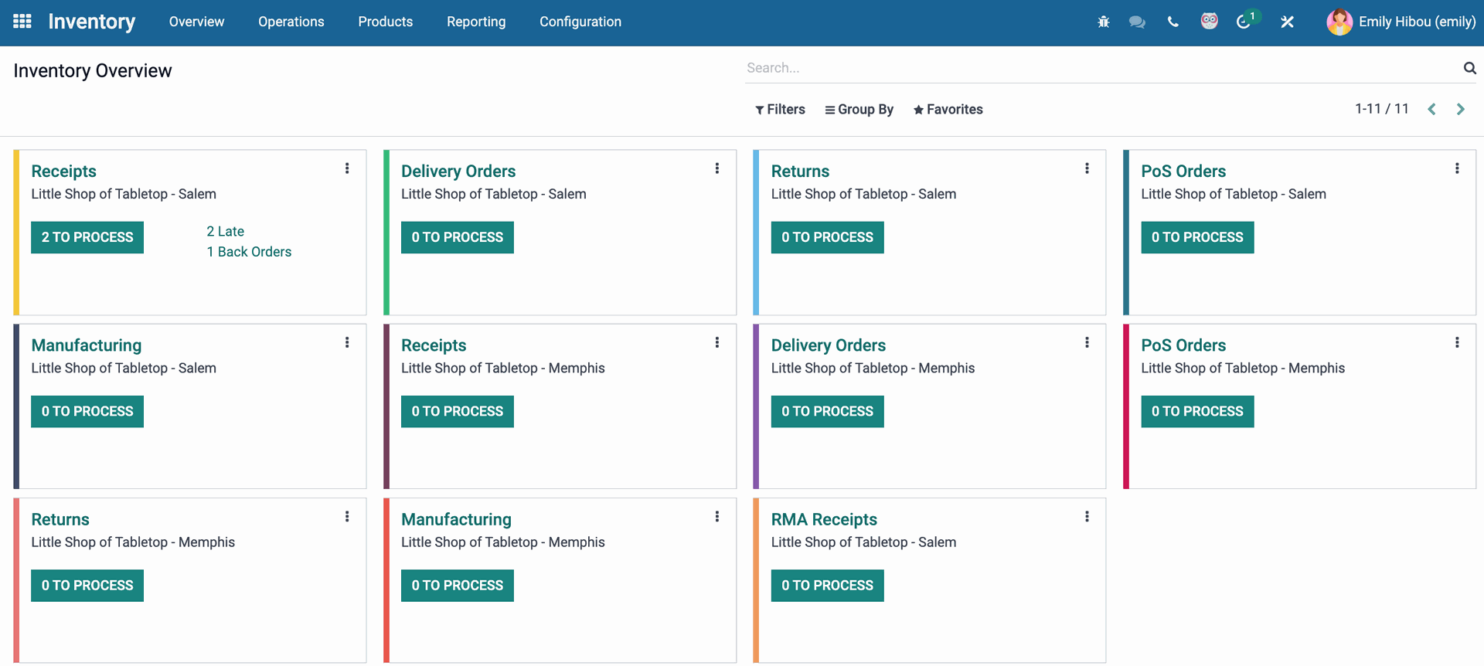This screenshot has height=666, width=1484.
Task: Open the Reporting menu
Action: point(476,22)
